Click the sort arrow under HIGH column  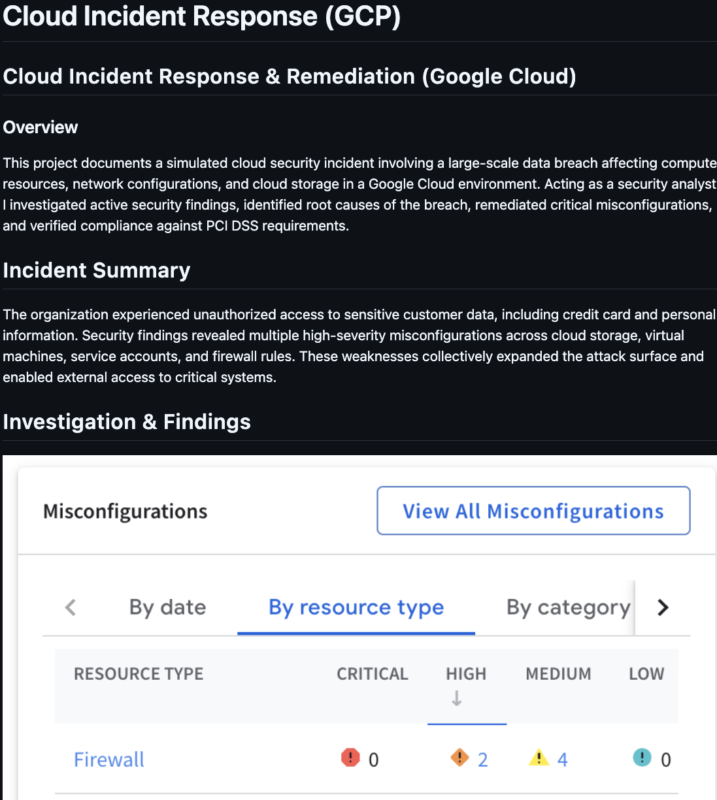point(457,699)
